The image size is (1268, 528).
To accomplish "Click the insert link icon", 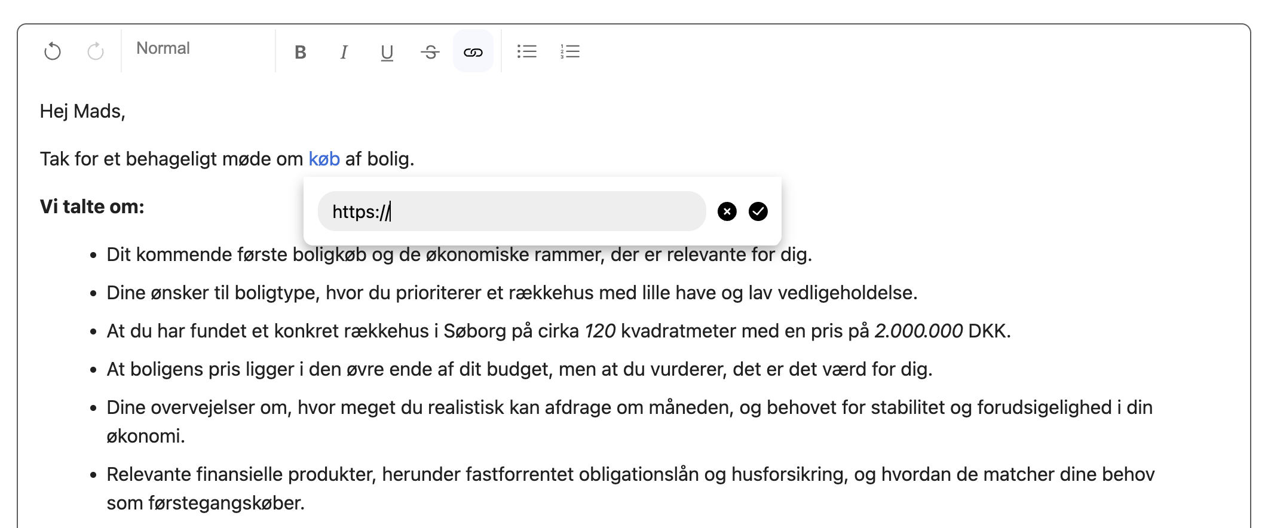I will [473, 53].
